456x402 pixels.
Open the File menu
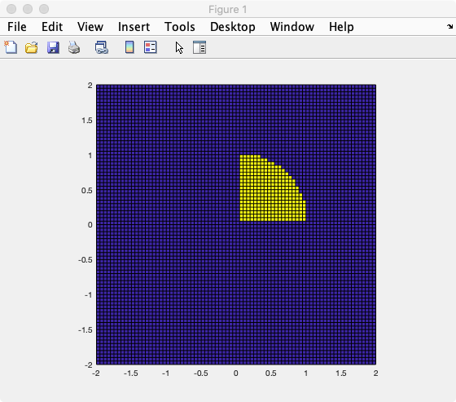[17, 27]
